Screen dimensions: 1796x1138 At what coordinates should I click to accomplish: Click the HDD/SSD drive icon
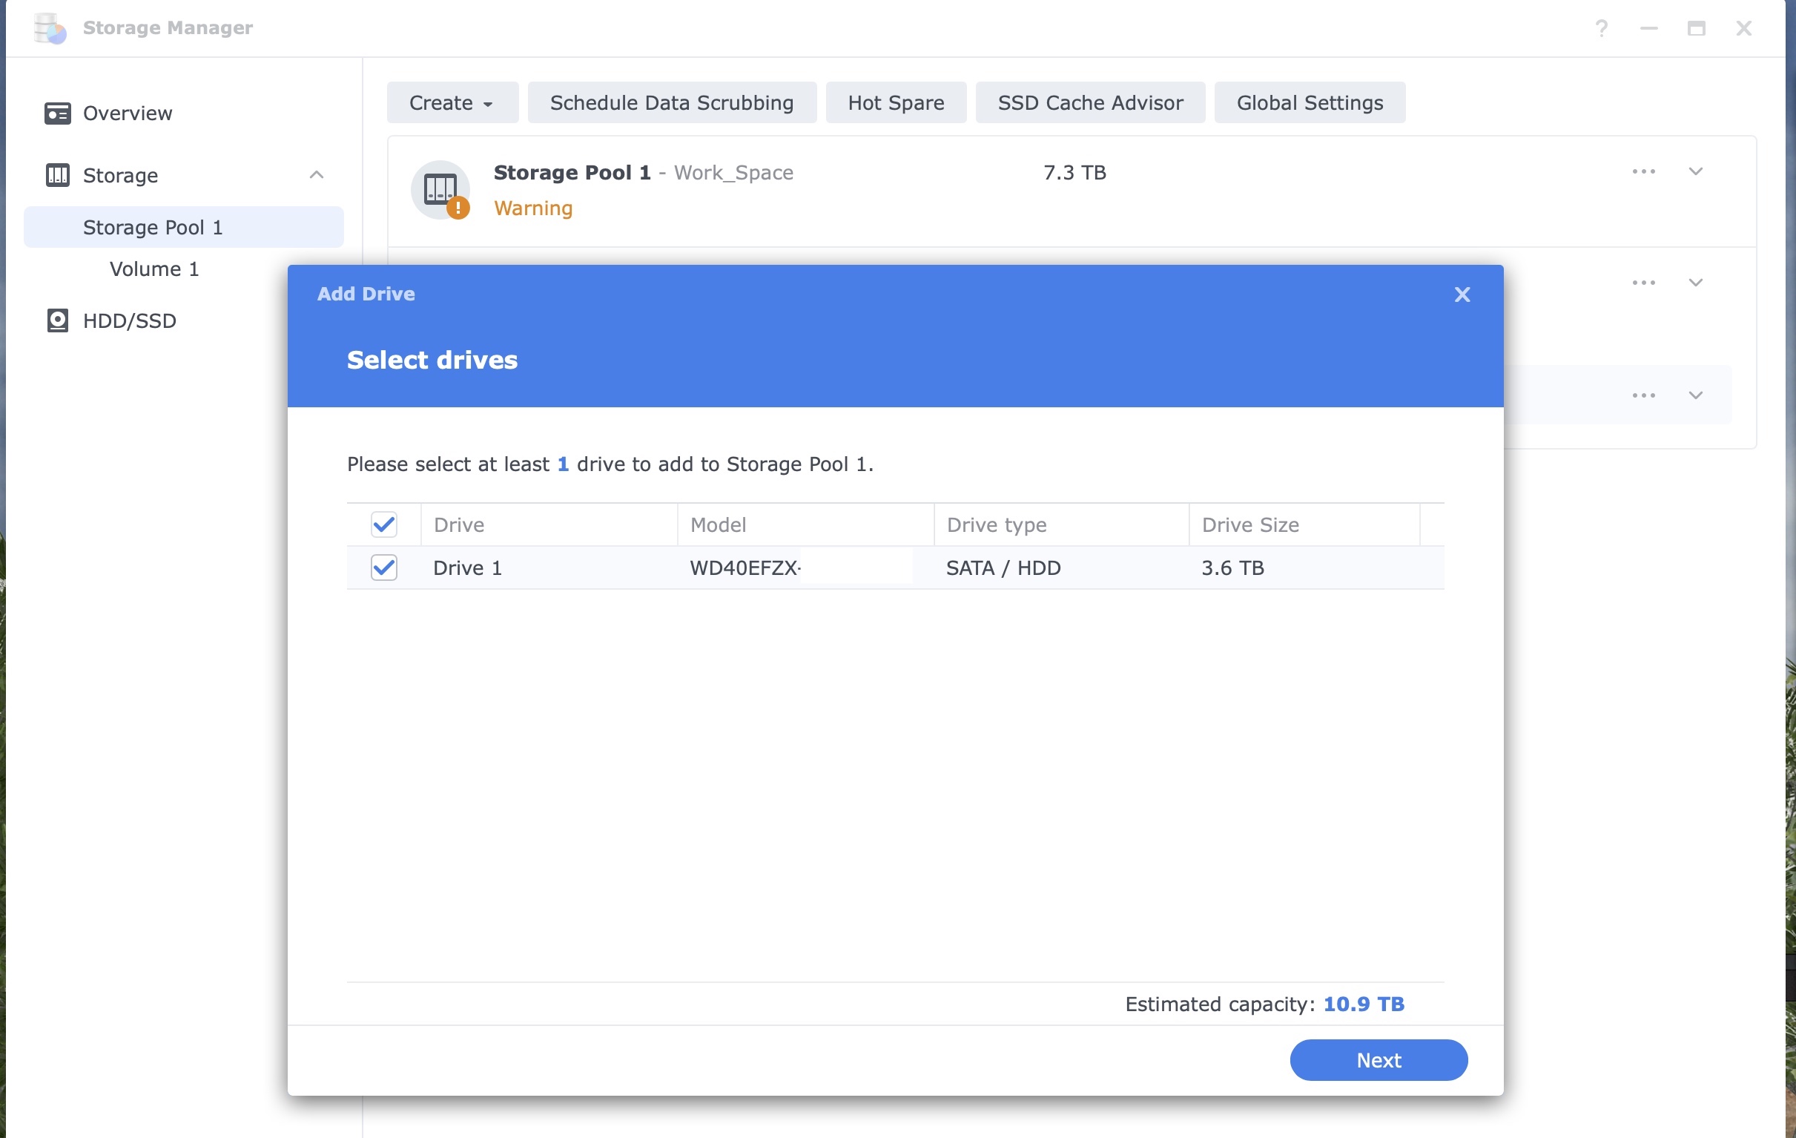(x=57, y=321)
